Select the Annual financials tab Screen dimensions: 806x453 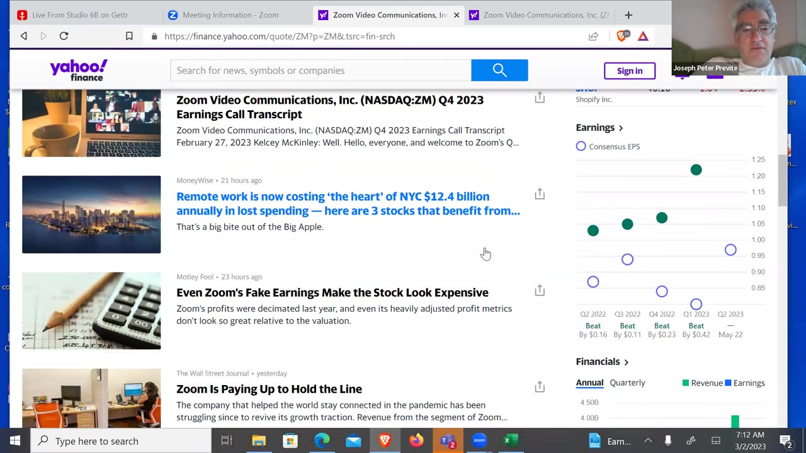click(x=589, y=383)
